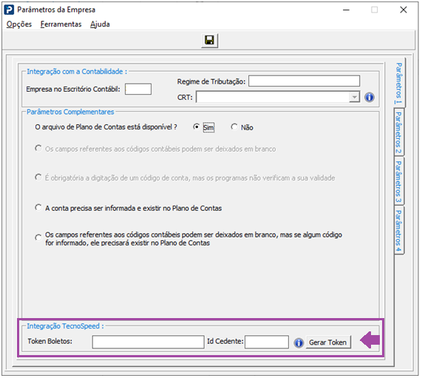Screen dimensions: 422x378
Task: Click the floppy disk save icon
Action: coord(209,41)
